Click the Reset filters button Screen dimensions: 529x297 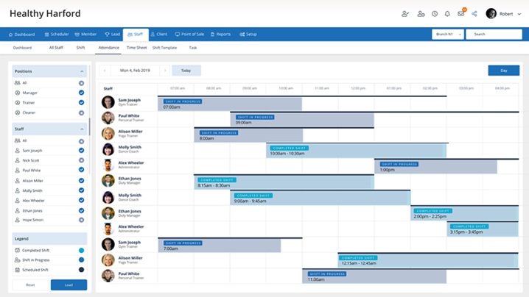30,285
